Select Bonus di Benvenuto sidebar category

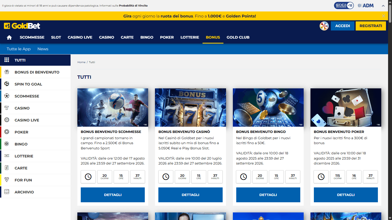pyautogui.click(x=35, y=72)
